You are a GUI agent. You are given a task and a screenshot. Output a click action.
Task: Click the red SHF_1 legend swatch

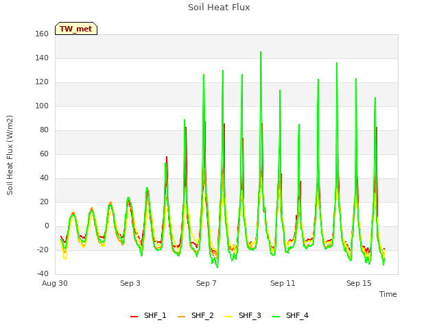pyautogui.click(x=134, y=317)
